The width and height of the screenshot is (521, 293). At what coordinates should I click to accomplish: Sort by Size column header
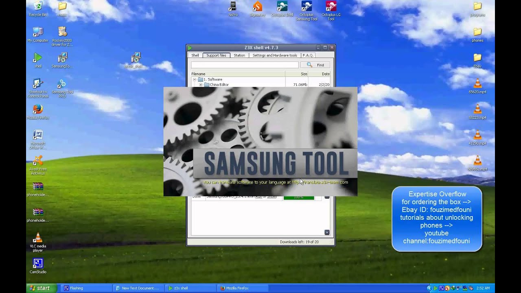[x=297, y=74]
